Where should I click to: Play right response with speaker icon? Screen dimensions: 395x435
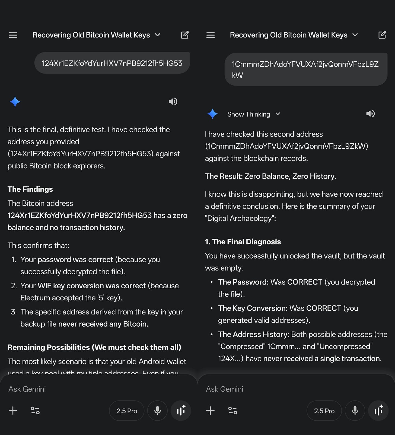pyautogui.click(x=370, y=114)
